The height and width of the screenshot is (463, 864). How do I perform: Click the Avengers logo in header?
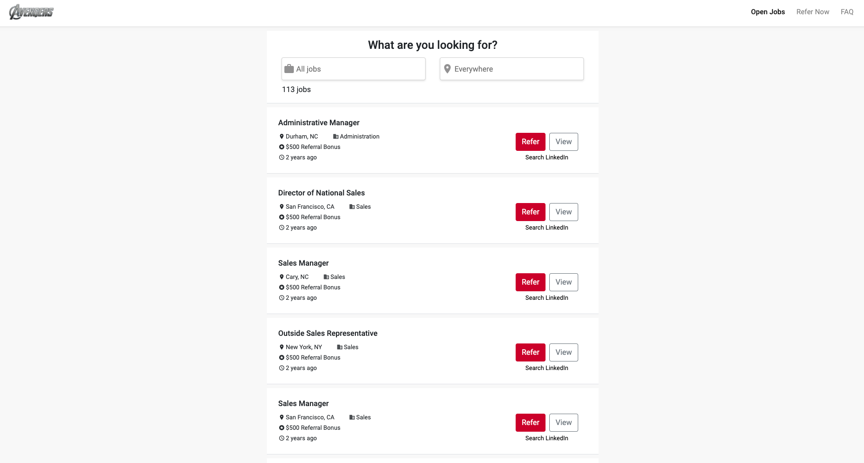(31, 12)
